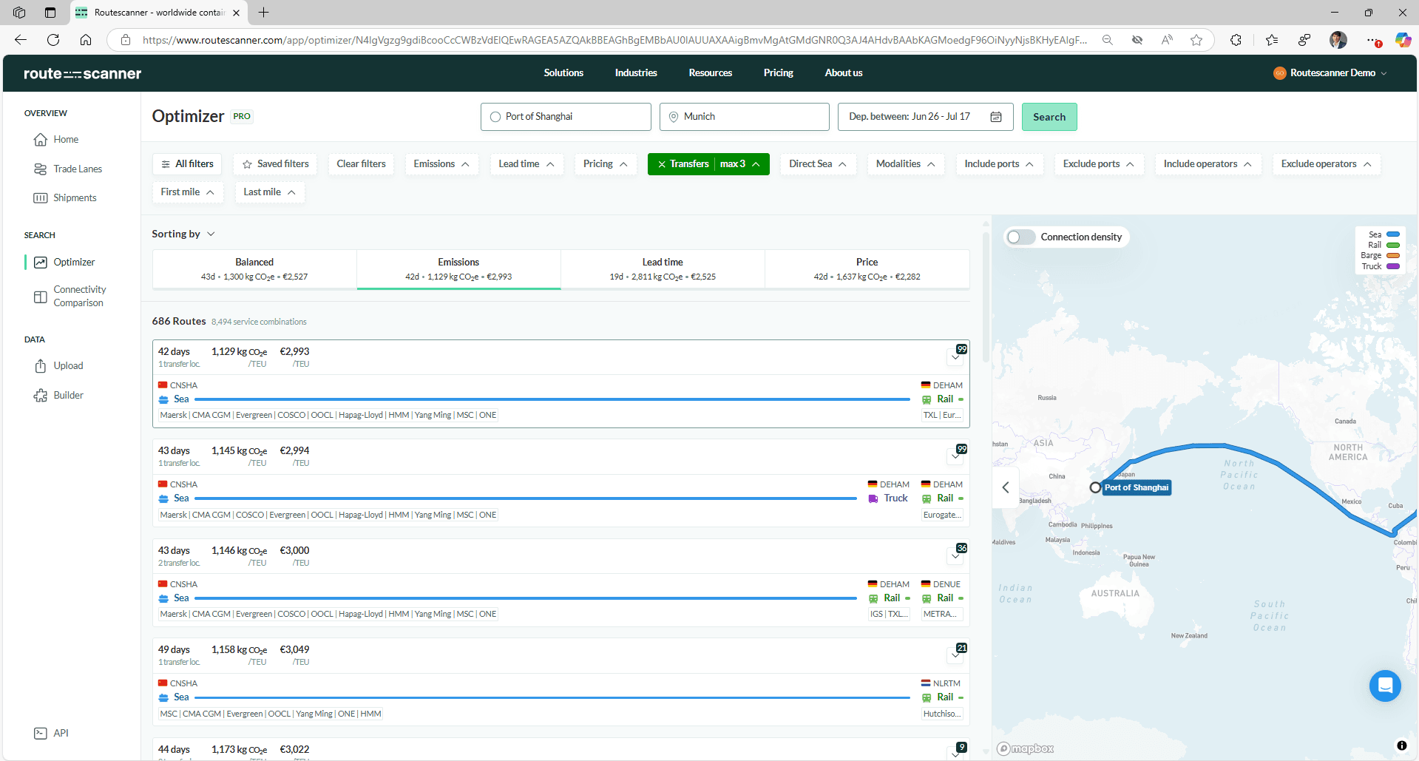Open About us menu
Viewport: 1419px width, 761px height.
(844, 73)
